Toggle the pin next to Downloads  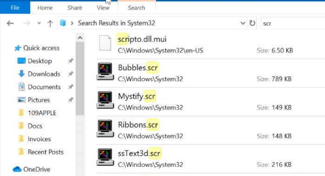[71, 74]
